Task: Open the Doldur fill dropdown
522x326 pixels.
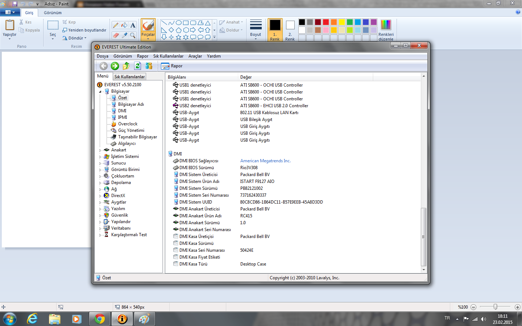Action: [231, 30]
